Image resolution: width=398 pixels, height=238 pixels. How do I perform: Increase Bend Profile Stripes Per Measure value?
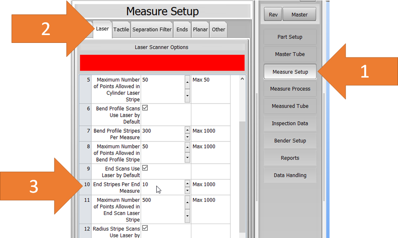point(187,130)
